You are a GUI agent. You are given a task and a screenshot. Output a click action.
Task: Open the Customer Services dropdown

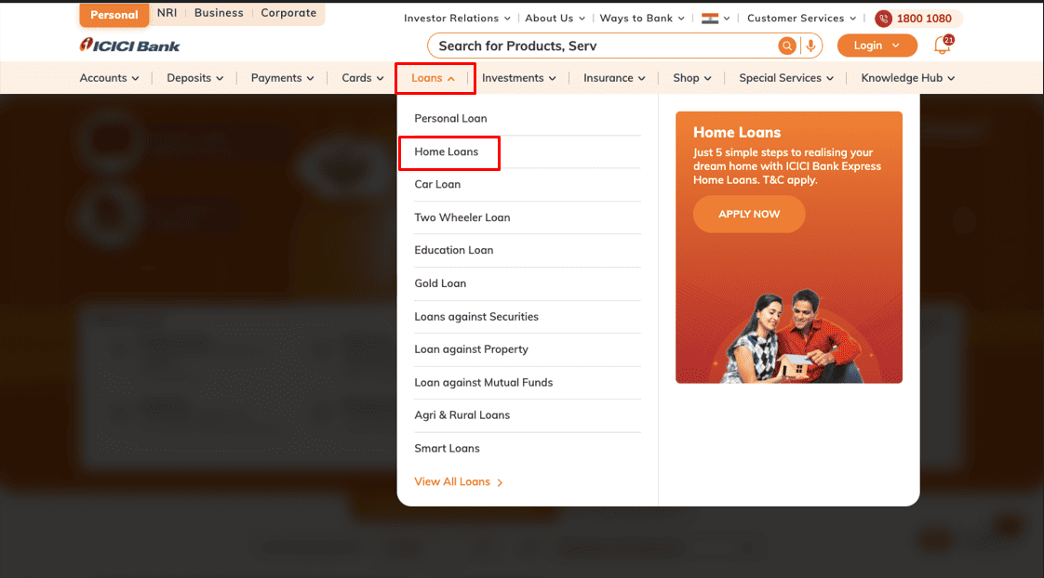point(796,18)
